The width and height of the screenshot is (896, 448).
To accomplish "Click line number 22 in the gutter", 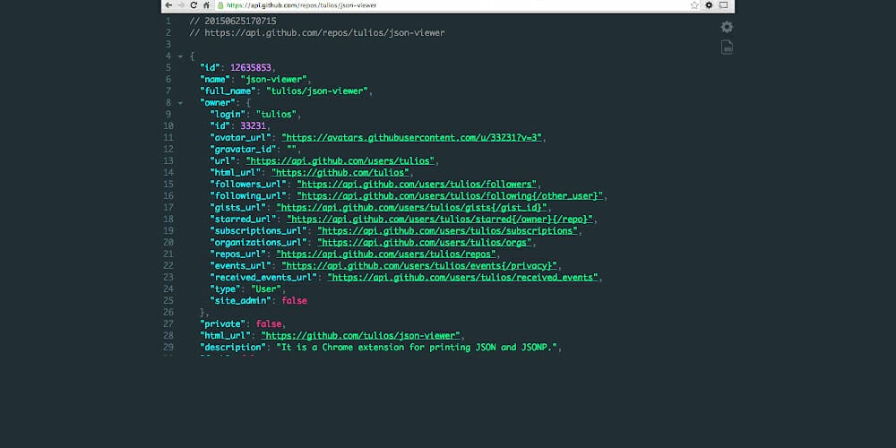I will [168, 266].
